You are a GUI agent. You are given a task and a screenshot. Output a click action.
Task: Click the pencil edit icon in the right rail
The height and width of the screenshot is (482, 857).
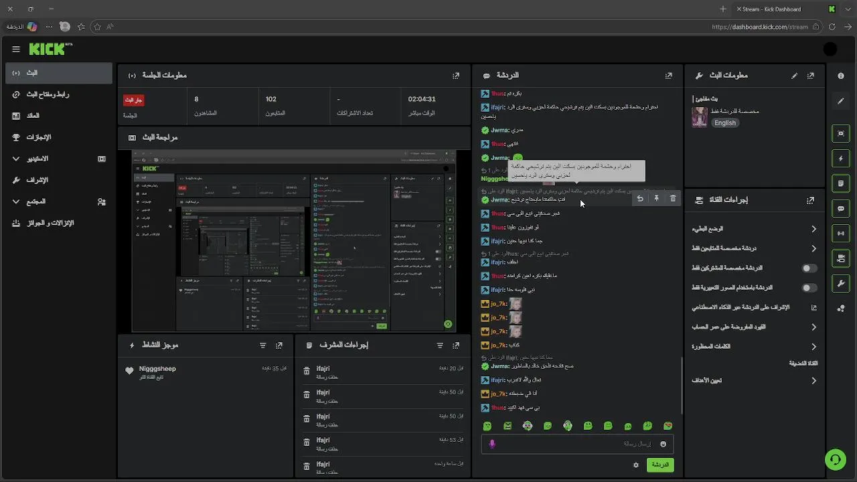click(x=841, y=101)
